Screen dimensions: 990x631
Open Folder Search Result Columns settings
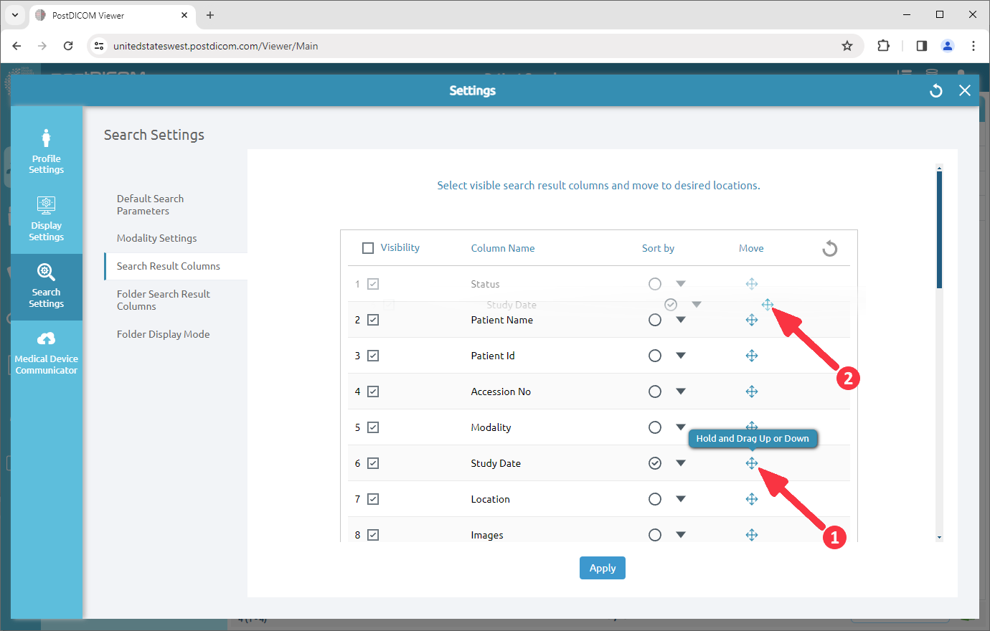(163, 300)
